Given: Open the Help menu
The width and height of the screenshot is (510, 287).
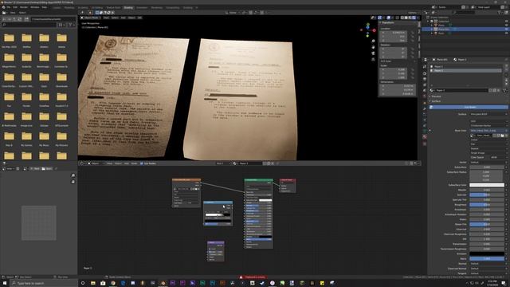Looking at the screenshot, I should 45,7.
